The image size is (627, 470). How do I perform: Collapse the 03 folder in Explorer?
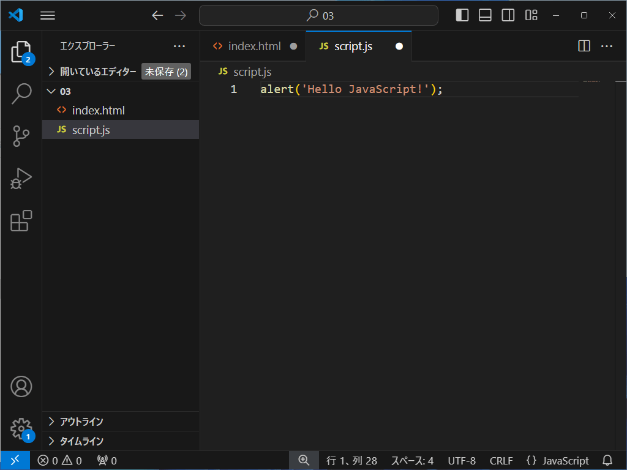point(51,91)
